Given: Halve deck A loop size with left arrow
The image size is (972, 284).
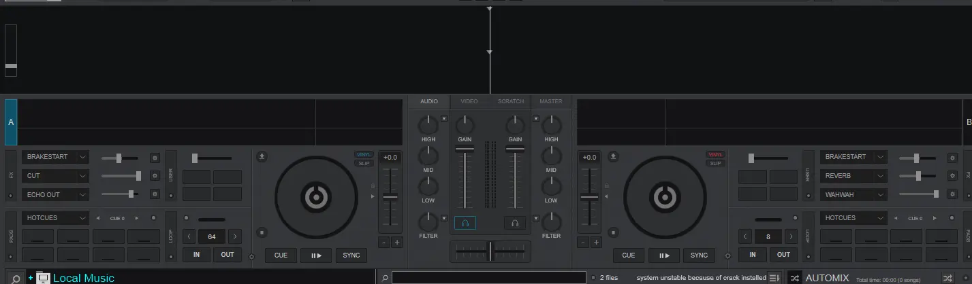Looking at the screenshot, I should (189, 237).
